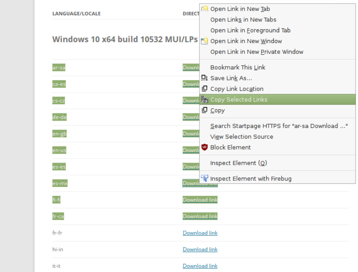Select View Selection Source
This screenshot has width=358, height=272.
click(277, 137)
